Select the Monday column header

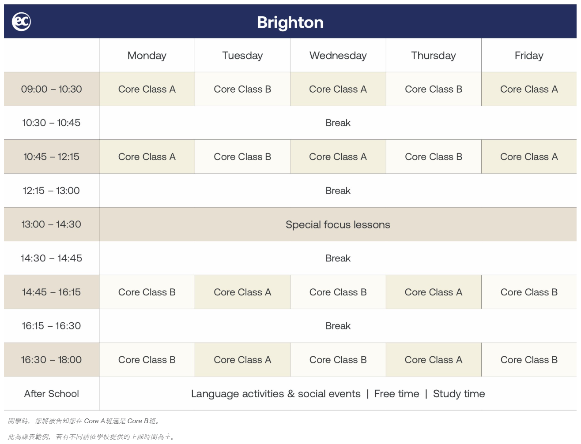coord(147,56)
